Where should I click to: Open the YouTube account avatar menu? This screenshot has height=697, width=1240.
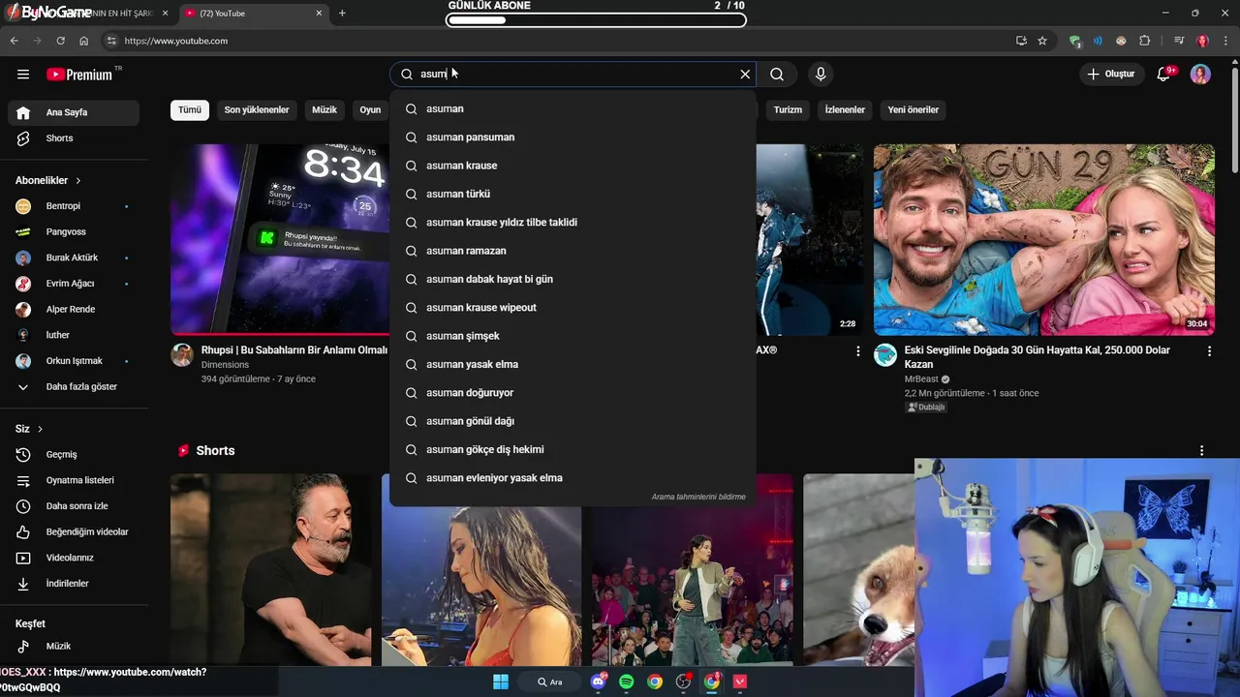click(1200, 74)
